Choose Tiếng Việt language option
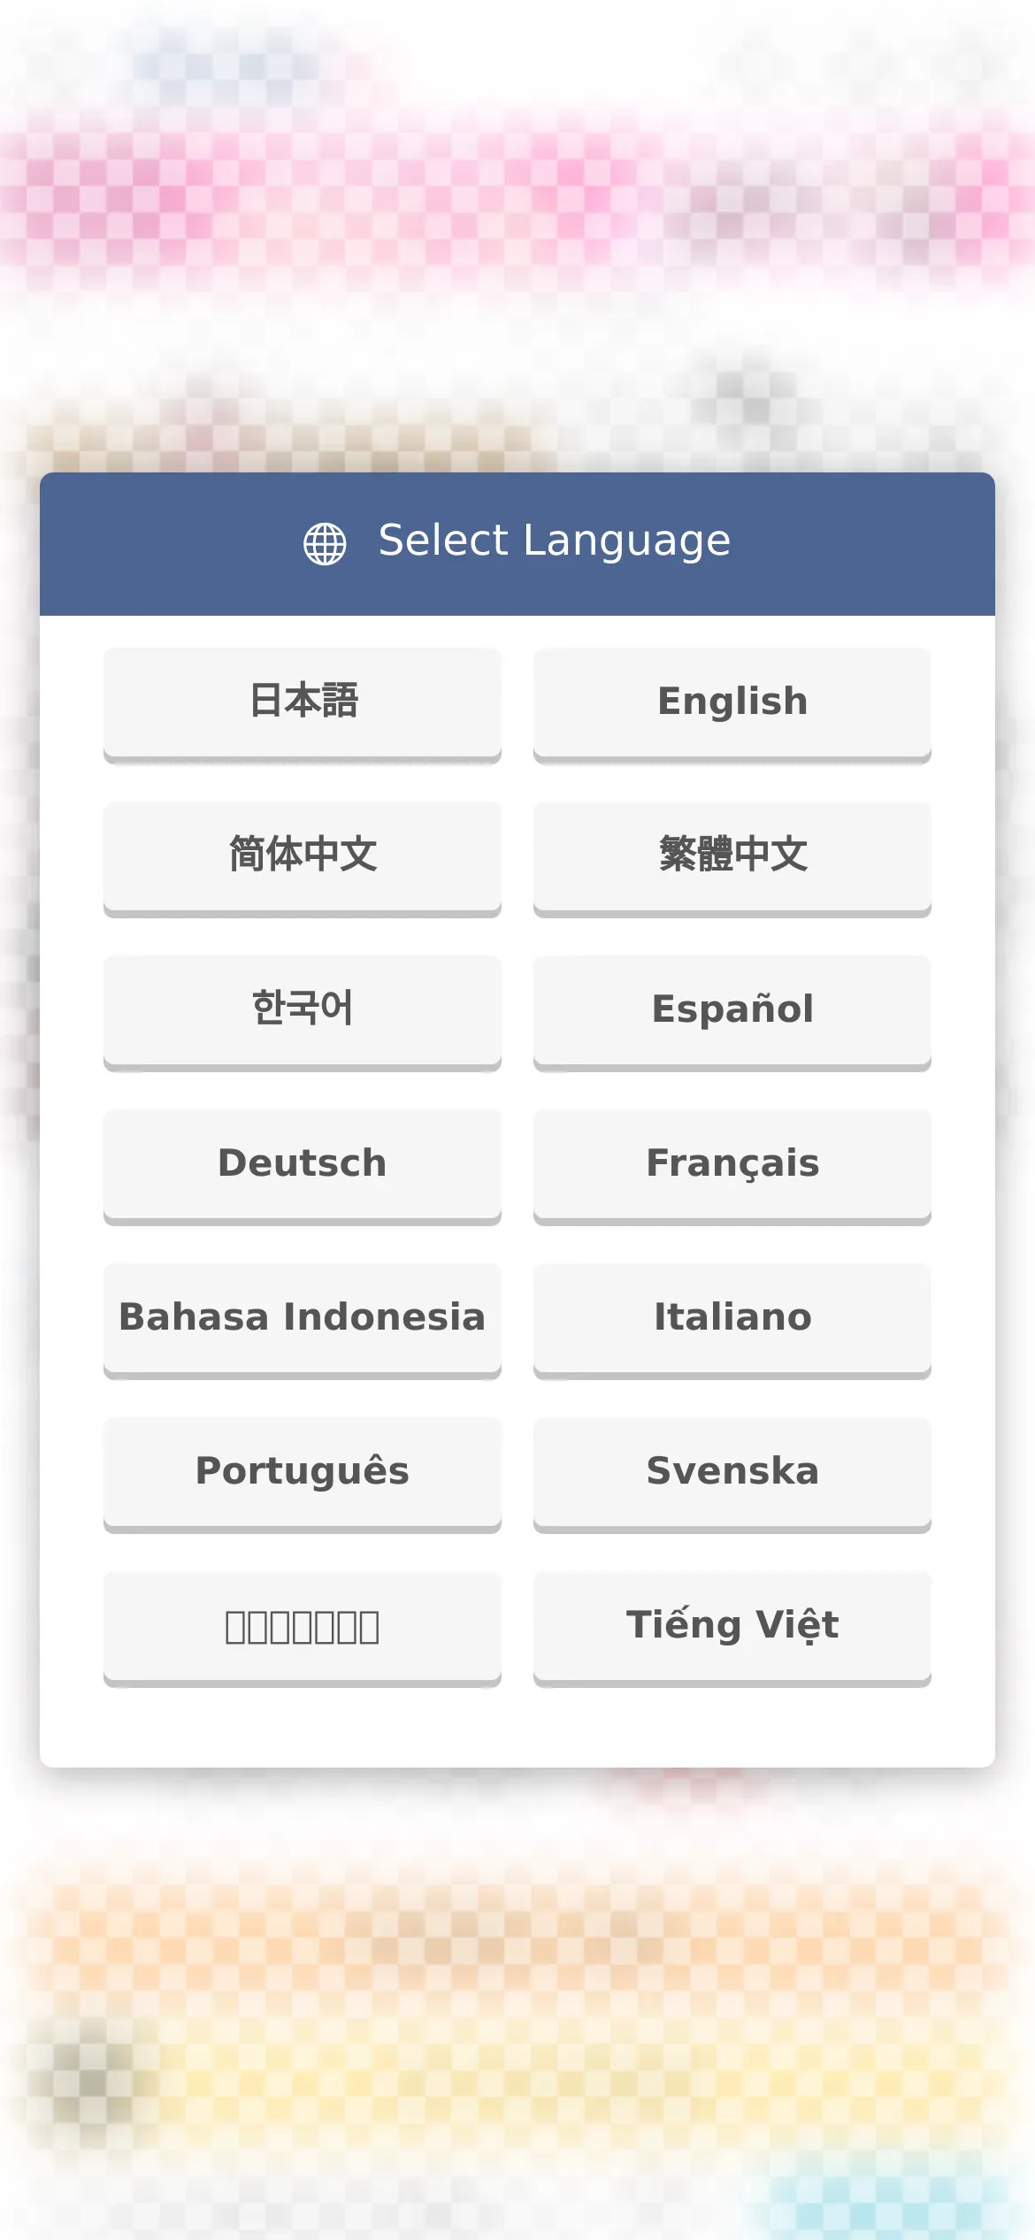Screen dimensions: 1035x2240 coord(732,1628)
